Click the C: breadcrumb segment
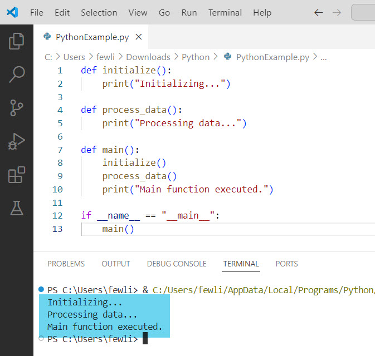 tap(48, 57)
